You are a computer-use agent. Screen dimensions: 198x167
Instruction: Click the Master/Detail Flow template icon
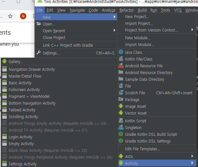click(4, 76)
